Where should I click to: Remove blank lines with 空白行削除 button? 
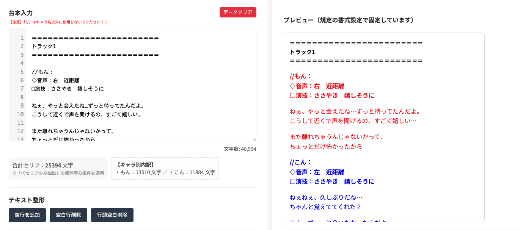68,215
